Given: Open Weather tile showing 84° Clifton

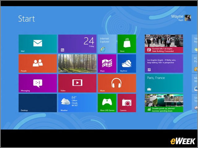Looking at the screenshot, I should coord(77,103).
